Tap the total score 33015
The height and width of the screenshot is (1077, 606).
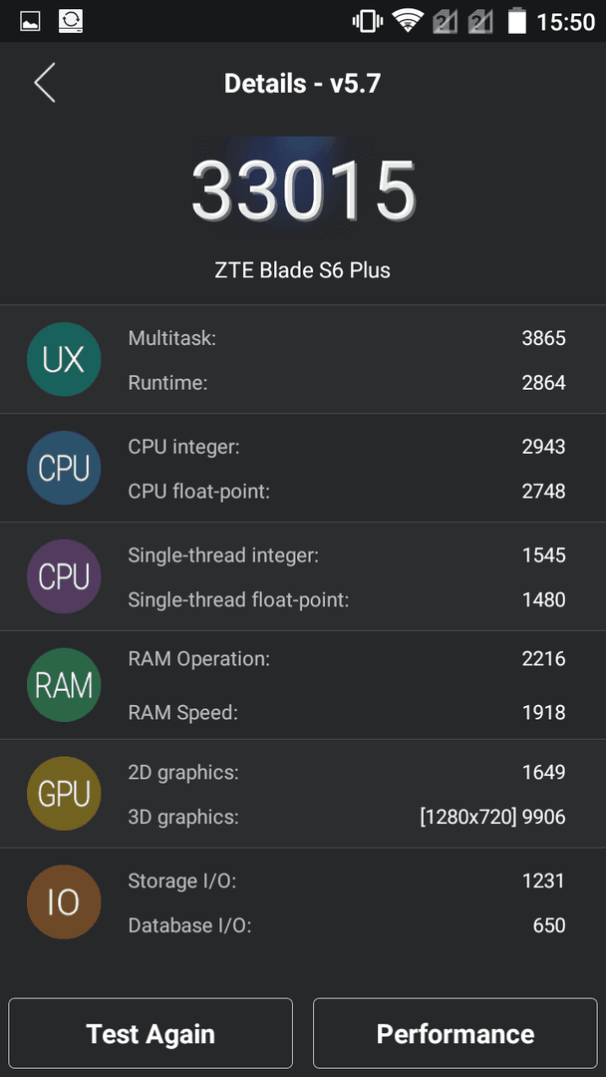[x=303, y=188]
